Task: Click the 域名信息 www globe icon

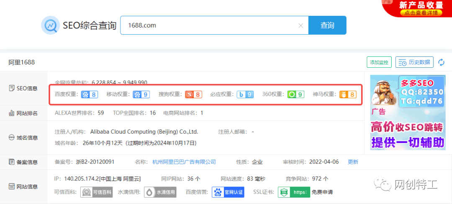Action: 12,138
